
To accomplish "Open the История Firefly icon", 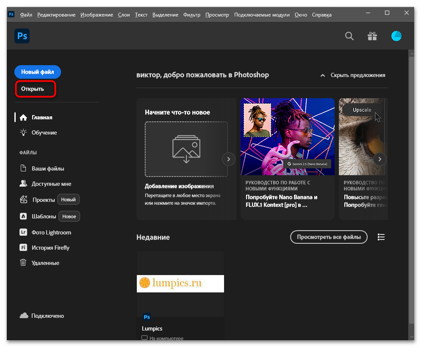I will (23, 248).
